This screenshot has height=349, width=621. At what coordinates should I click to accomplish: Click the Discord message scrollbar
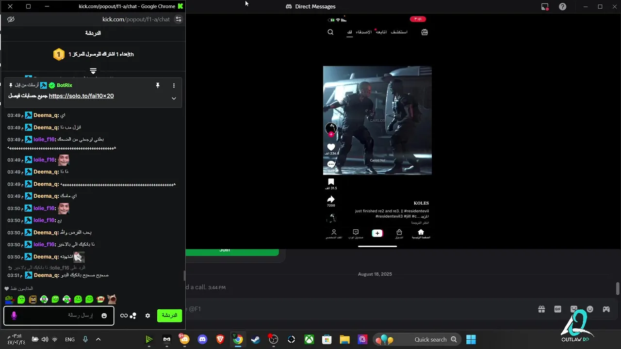coord(618,288)
